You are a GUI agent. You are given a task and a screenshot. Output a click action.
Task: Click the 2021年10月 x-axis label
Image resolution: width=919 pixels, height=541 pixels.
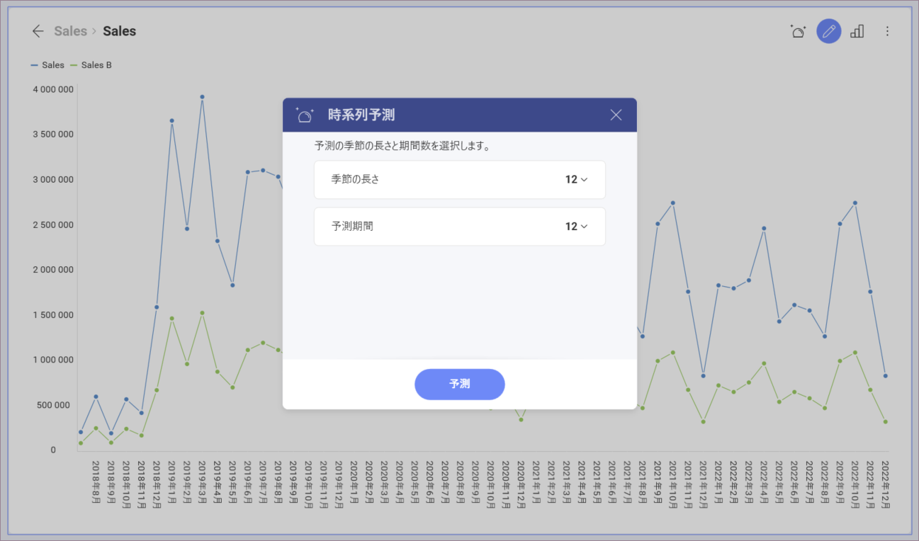coord(672,484)
